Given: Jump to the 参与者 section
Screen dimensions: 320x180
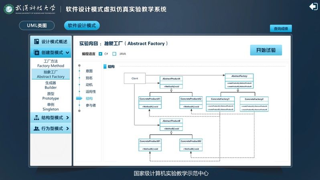Looking at the screenshot, I should [91, 105].
